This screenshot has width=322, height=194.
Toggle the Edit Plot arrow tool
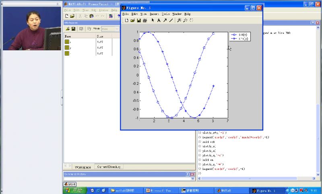pyautogui.click(x=153, y=20)
